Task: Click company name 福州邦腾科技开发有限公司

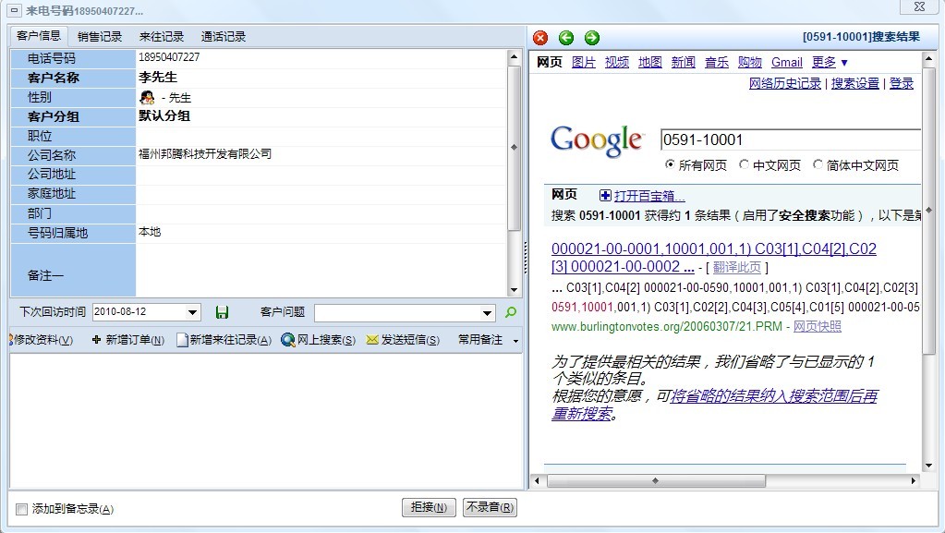Action: (205, 154)
